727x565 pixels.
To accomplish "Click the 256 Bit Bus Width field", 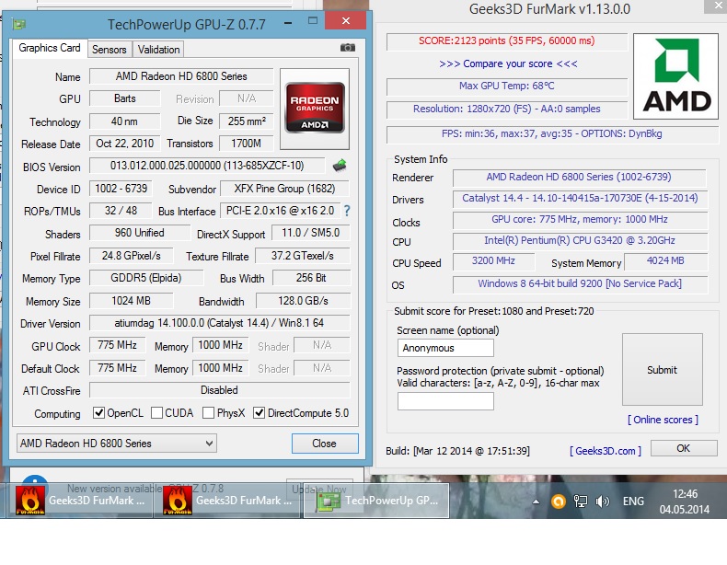I will (311, 278).
